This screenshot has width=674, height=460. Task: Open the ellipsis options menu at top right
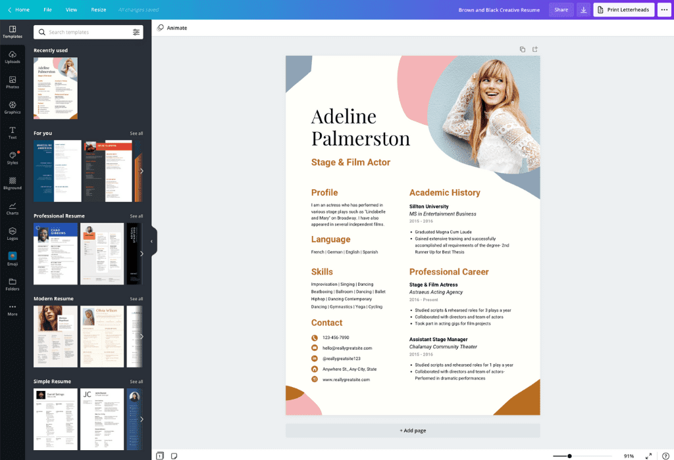pos(663,9)
